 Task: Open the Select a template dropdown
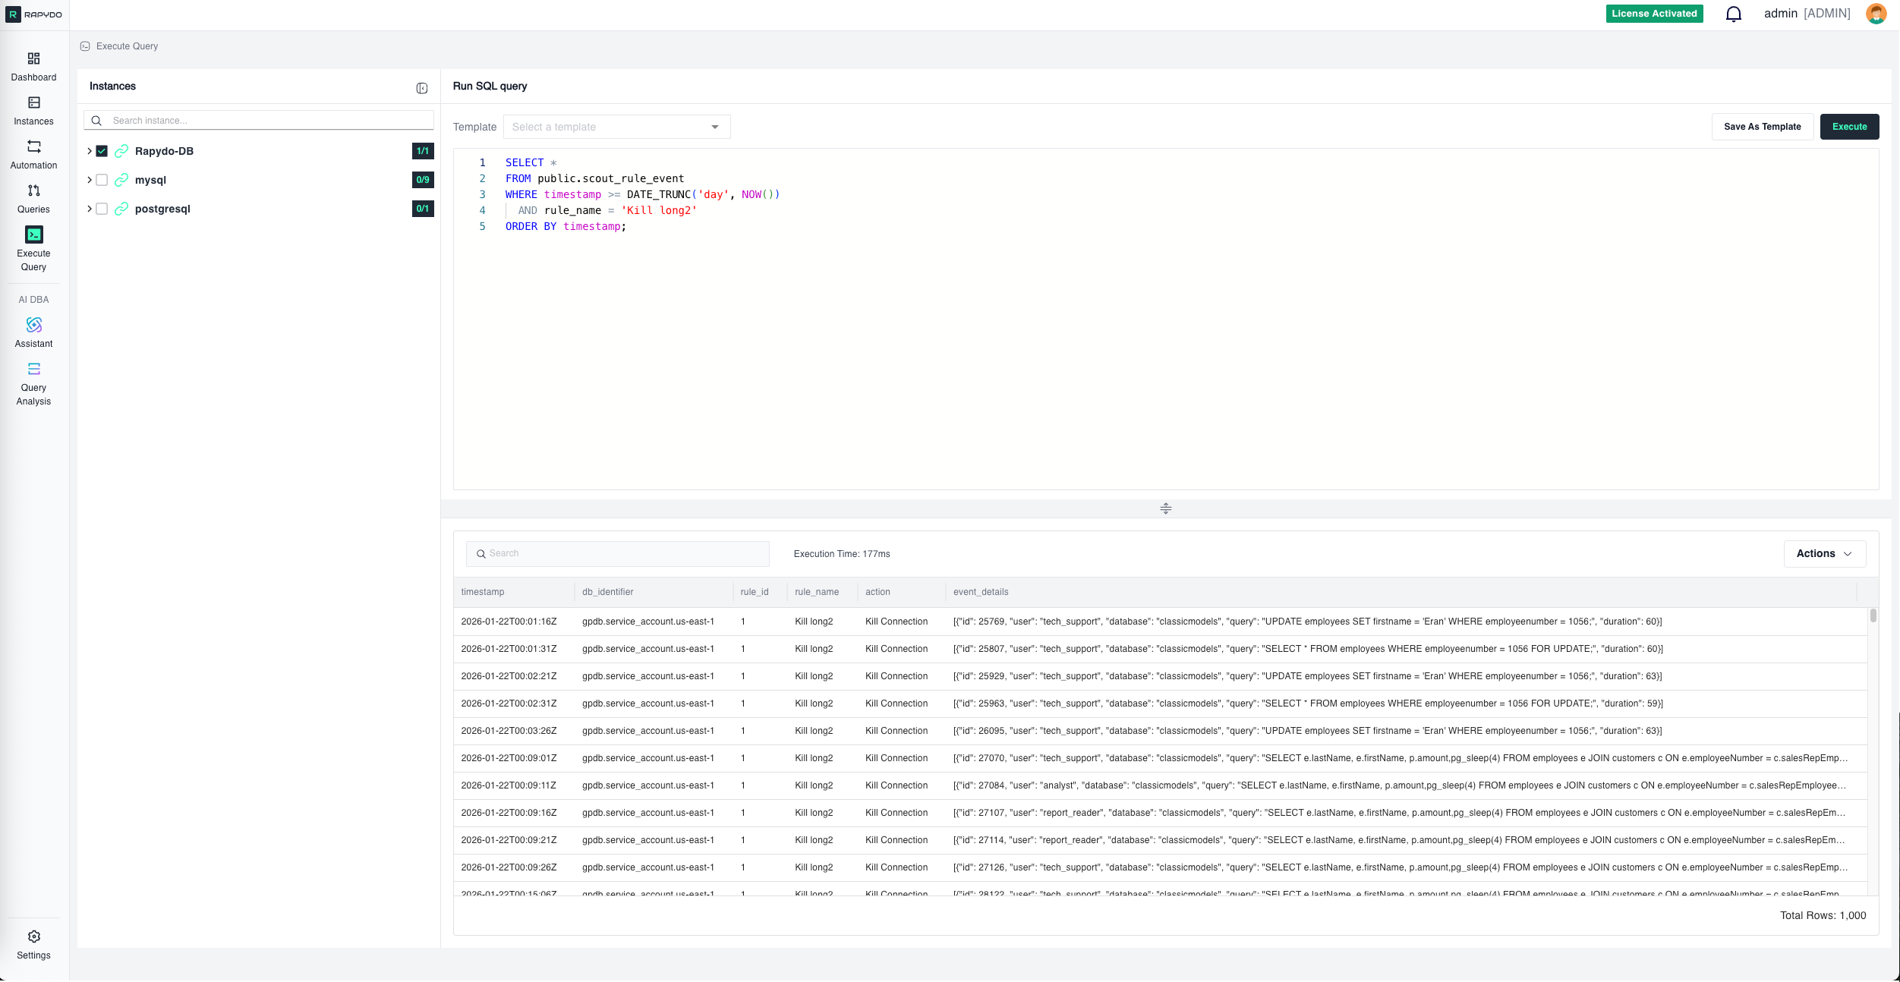coord(616,127)
